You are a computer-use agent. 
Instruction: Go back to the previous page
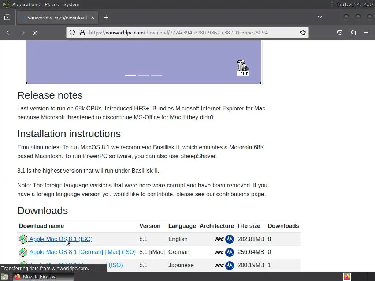[x=9, y=33]
